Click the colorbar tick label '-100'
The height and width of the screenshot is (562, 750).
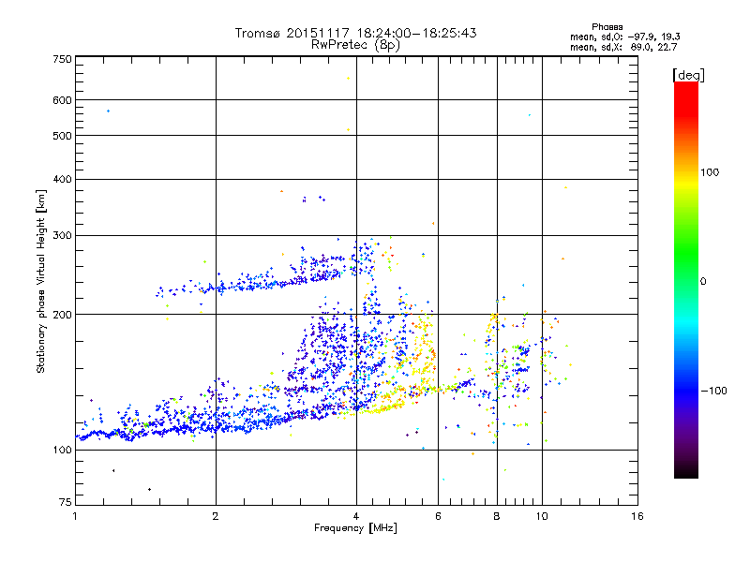pyautogui.click(x=714, y=391)
